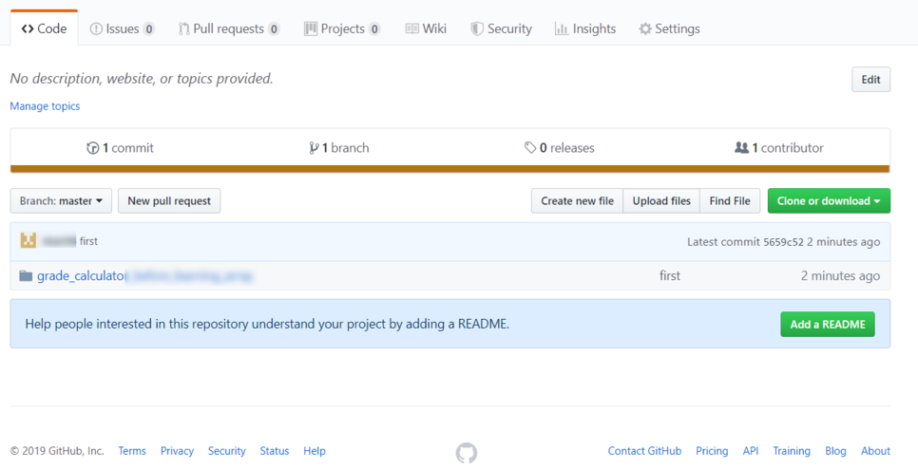Open the Branch: master dropdown
The width and height of the screenshot is (918, 469).
click(x=61, y=200)
